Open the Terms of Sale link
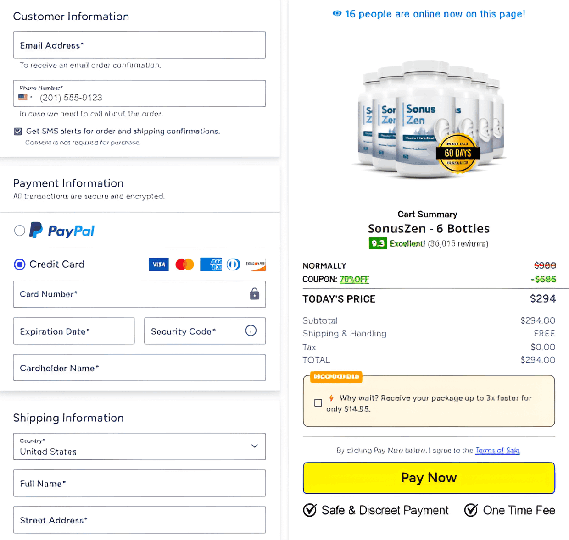This screenshot has width=569, height=540. click(x=497, y=451)
